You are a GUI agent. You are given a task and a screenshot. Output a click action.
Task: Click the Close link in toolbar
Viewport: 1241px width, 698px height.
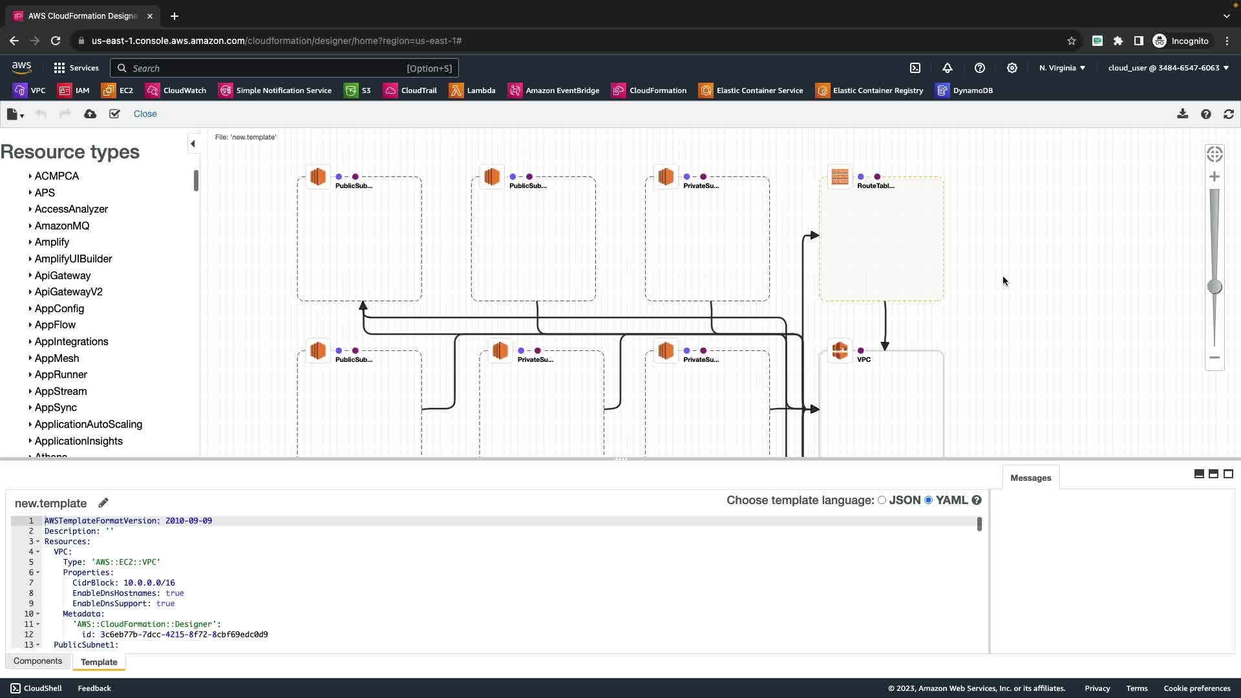[x=145, y=114]
